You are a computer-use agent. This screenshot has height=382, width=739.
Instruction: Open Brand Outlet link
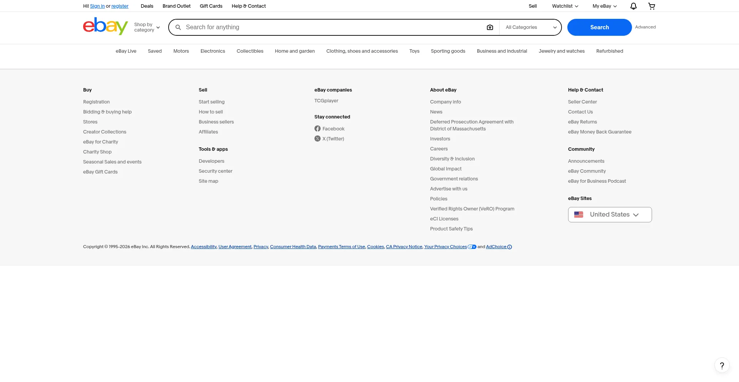[177, 6]
